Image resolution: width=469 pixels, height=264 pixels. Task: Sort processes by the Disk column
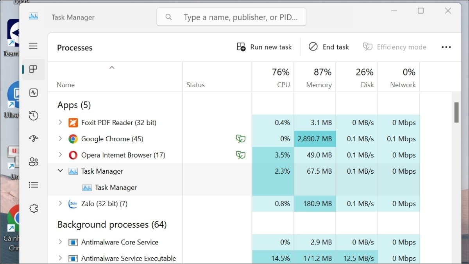click(357, 77)
